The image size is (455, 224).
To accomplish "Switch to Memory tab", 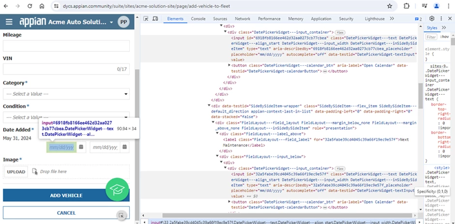I will pyautogui.click(x=296, y=18).
